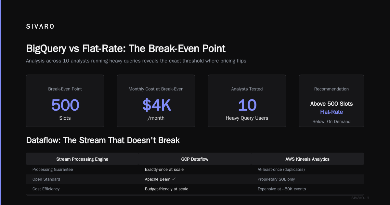Select the Open Standard row label

coord(46,179)
